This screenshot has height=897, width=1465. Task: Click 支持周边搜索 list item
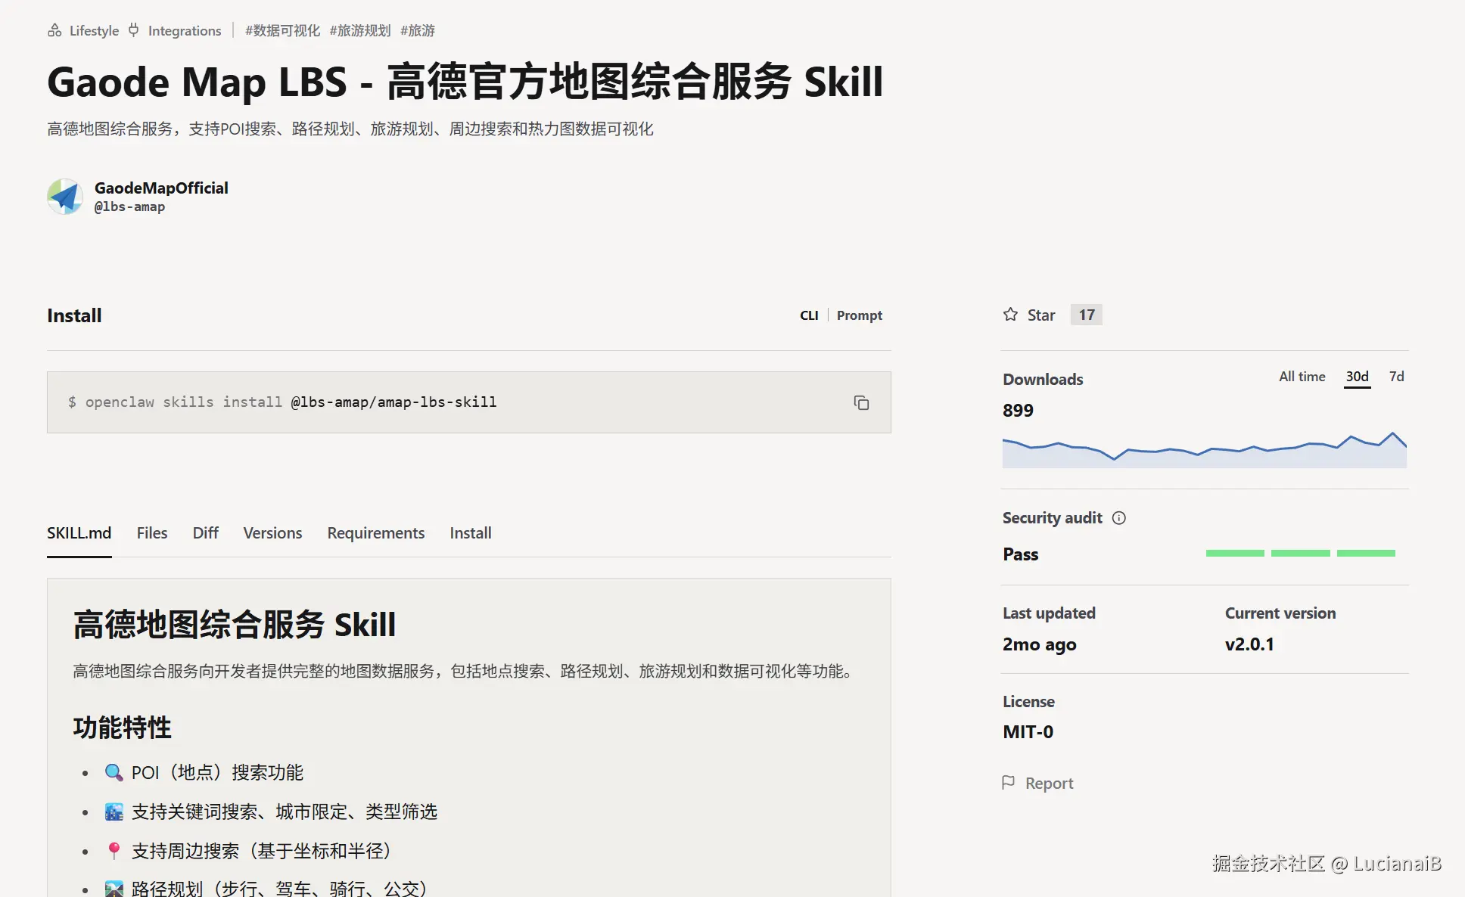coord(261,851)
